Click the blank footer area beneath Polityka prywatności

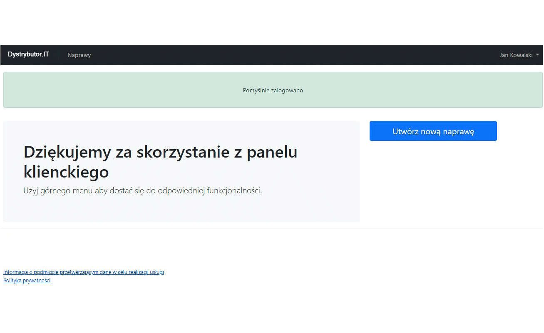125,308
